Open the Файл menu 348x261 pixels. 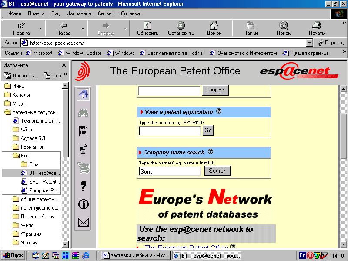pos(15,13)
